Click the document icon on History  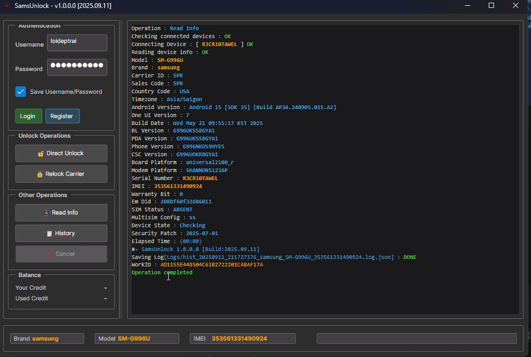coord(49,234)
